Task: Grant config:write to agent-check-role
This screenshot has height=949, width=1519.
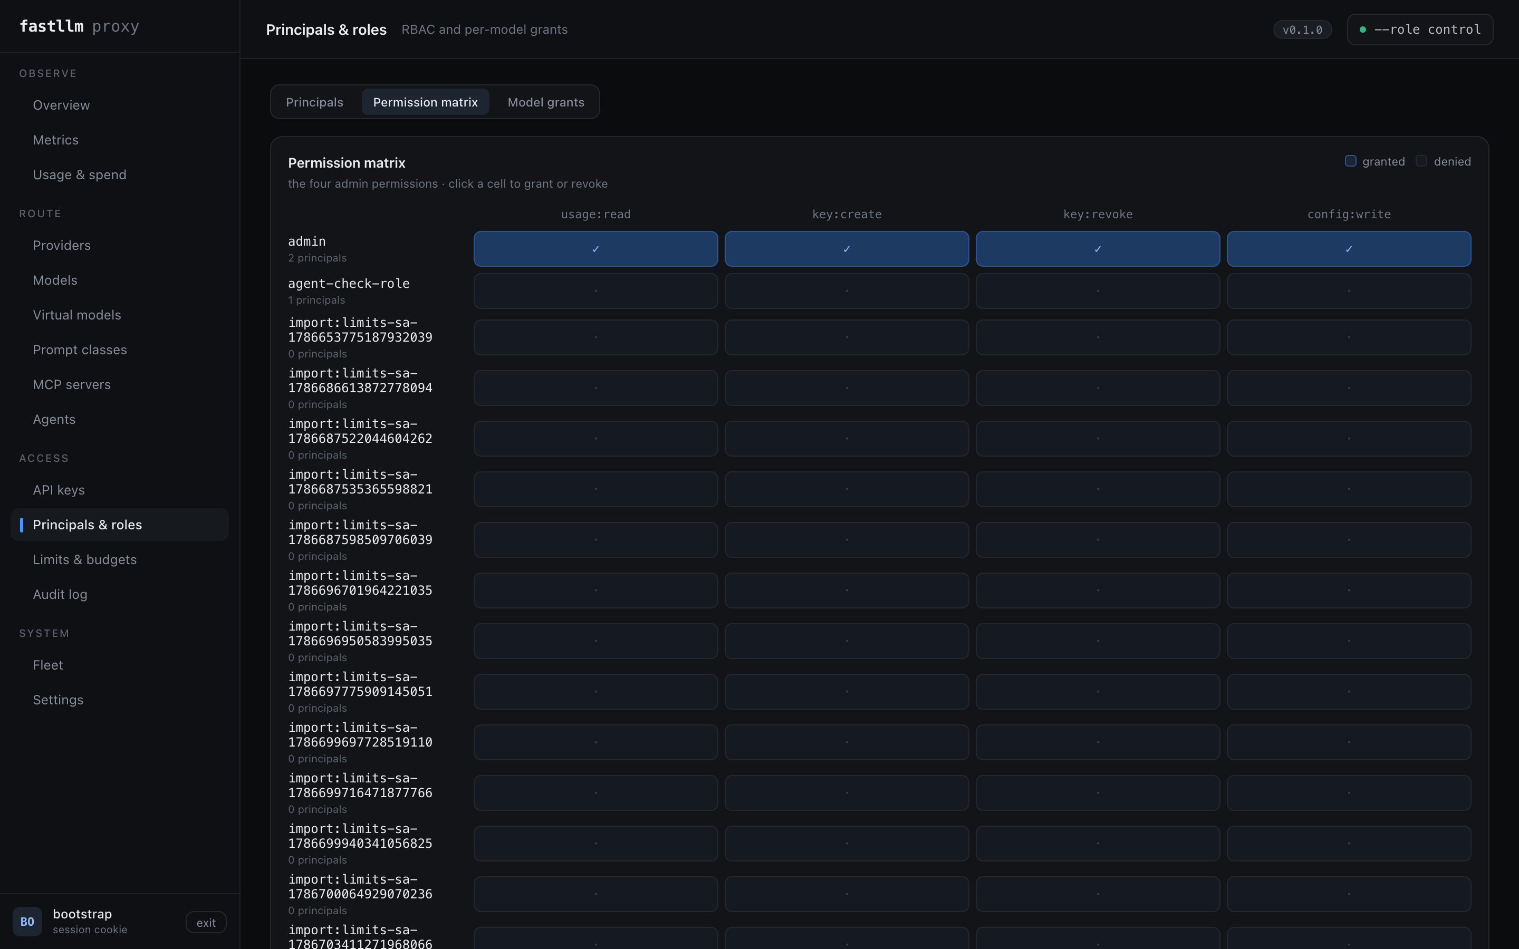Action: pos(1349,291)
